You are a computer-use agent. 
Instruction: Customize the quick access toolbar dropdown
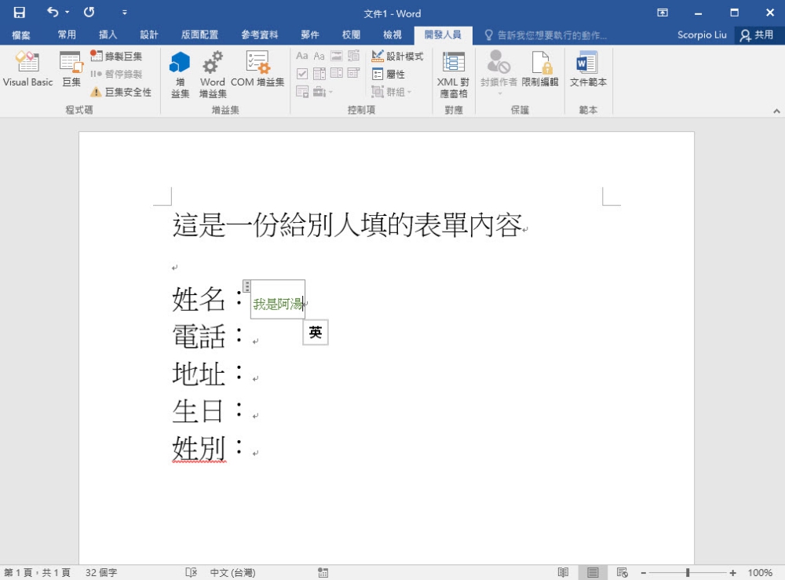[x=124, y=13]
